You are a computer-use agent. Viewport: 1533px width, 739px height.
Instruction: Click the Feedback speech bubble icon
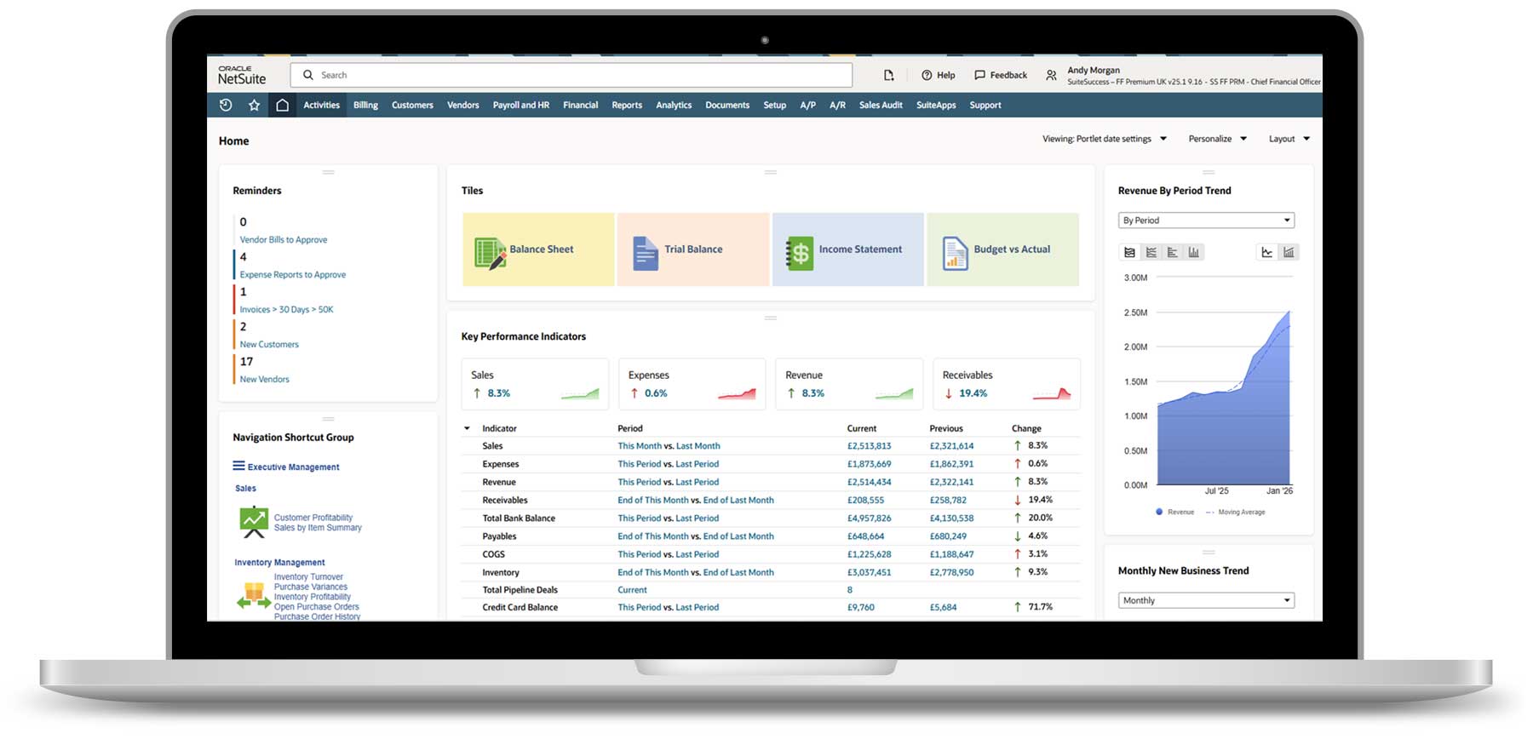click(x=979, y=75)
